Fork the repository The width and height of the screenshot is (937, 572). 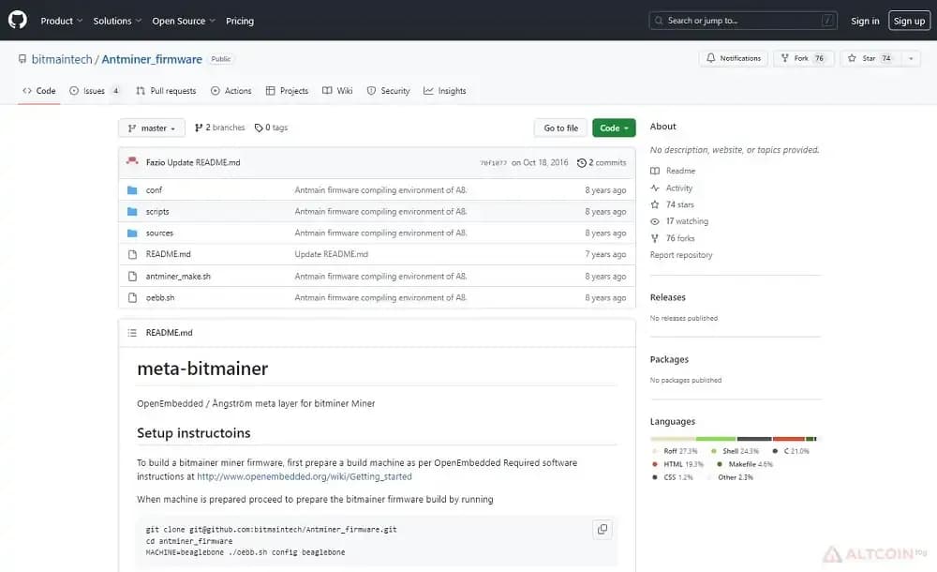(x=803, y=58)
